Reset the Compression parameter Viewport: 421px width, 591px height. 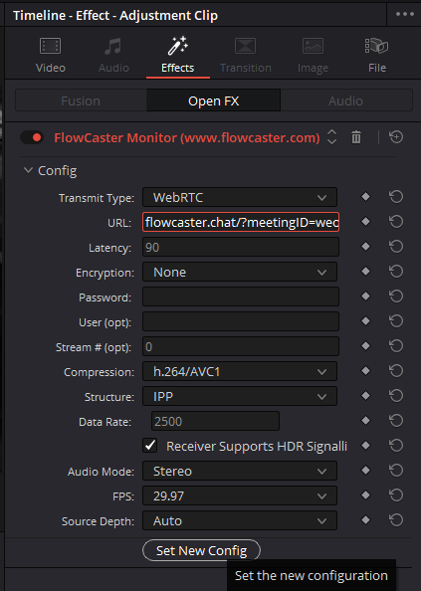point(396,371)
